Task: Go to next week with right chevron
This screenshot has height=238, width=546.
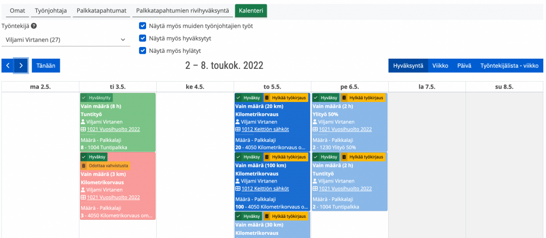Action: click(x=21, y=65)
